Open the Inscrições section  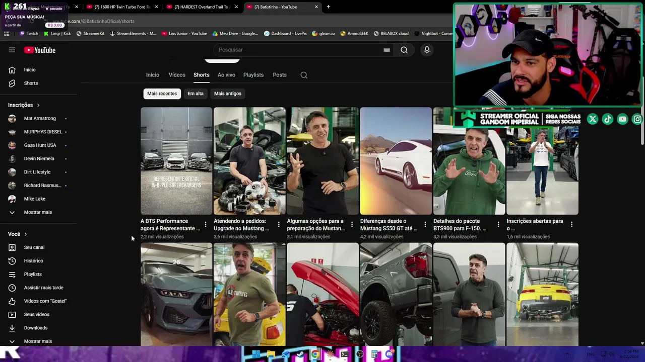point(24,105)
